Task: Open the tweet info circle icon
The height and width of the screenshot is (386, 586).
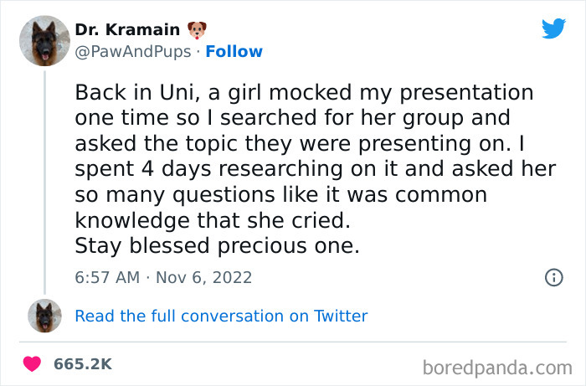Action: pos(553,277)
